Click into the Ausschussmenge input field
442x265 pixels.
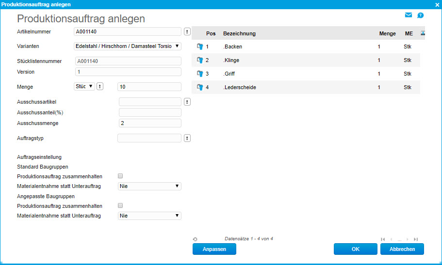(149, 123)
